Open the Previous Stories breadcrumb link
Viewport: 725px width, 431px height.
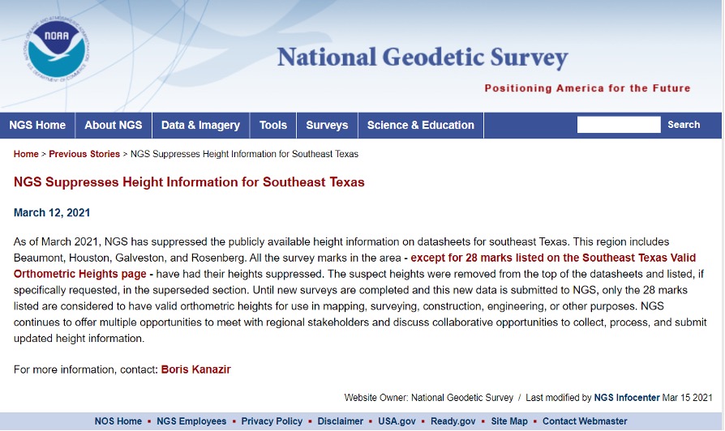[84, 154]
